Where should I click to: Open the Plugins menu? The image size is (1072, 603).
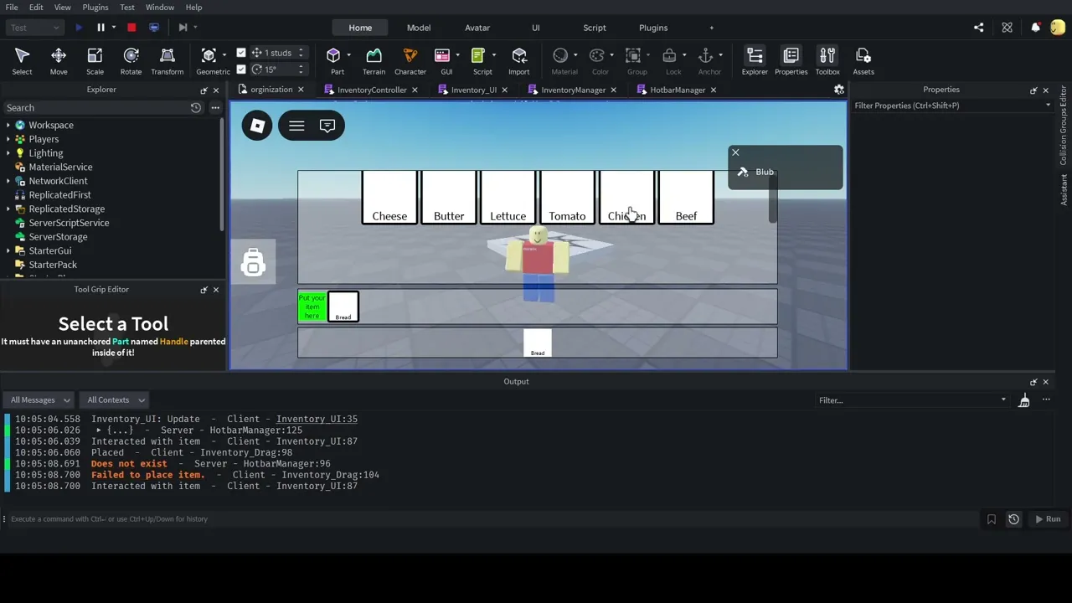point(95,7)
